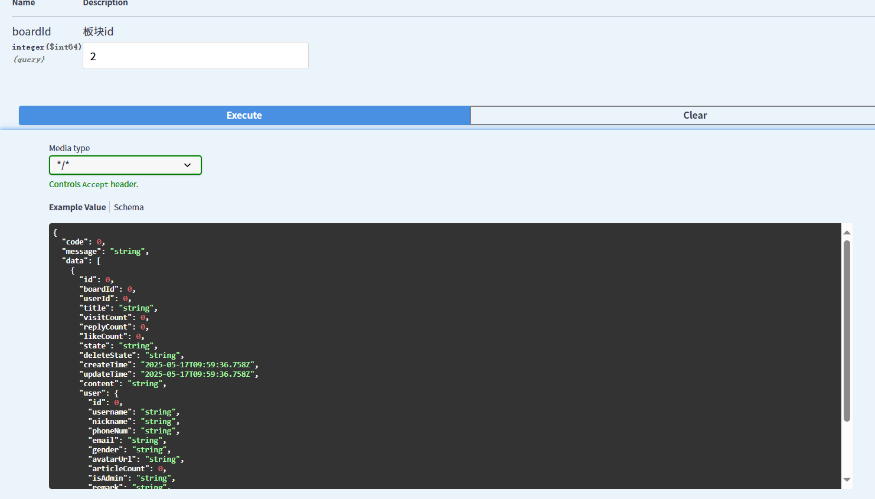Click the "gender": "string" line
The image size is (875, 499).
(129, 449)
